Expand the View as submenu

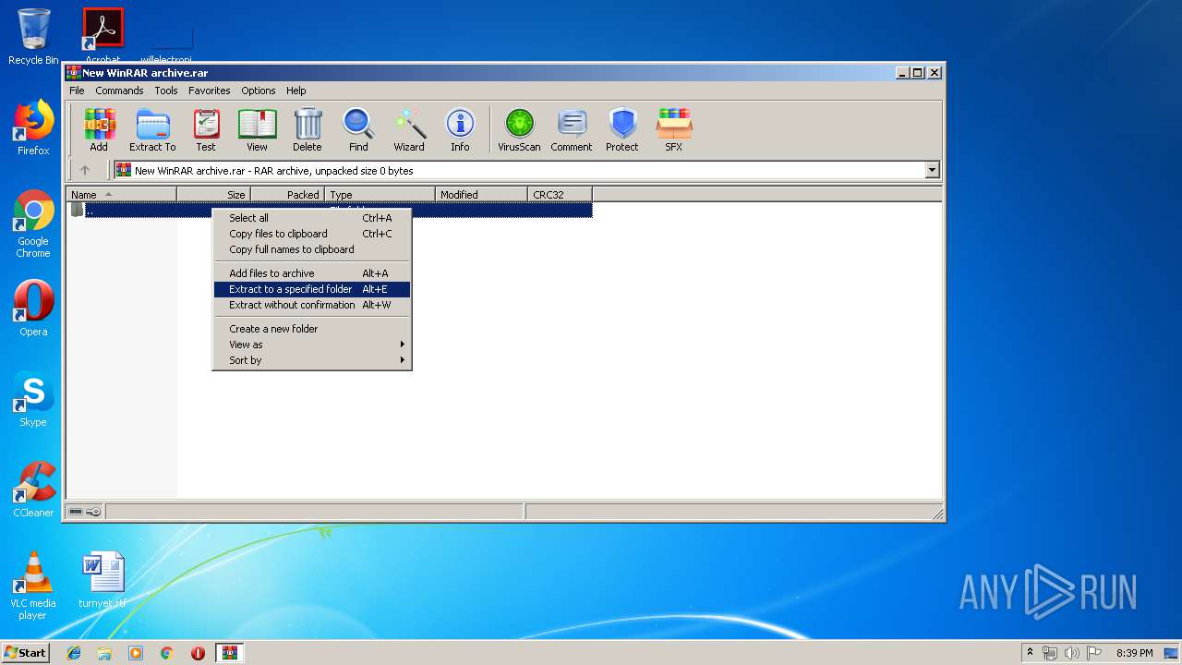point(312,345)
